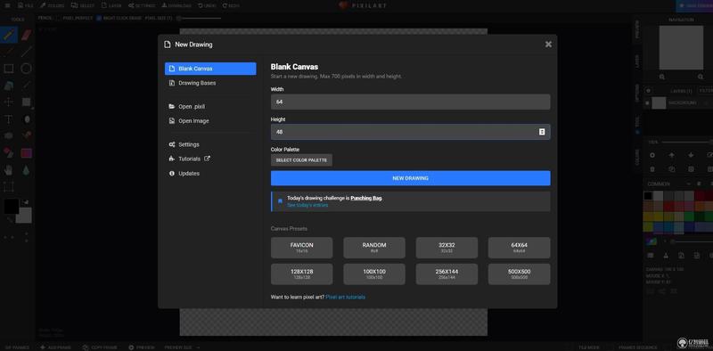This screenshot has width=713, height=351.
Task: Open the Settings menu in the top bar
Action: pyautogui.click(x=142, y=5)
